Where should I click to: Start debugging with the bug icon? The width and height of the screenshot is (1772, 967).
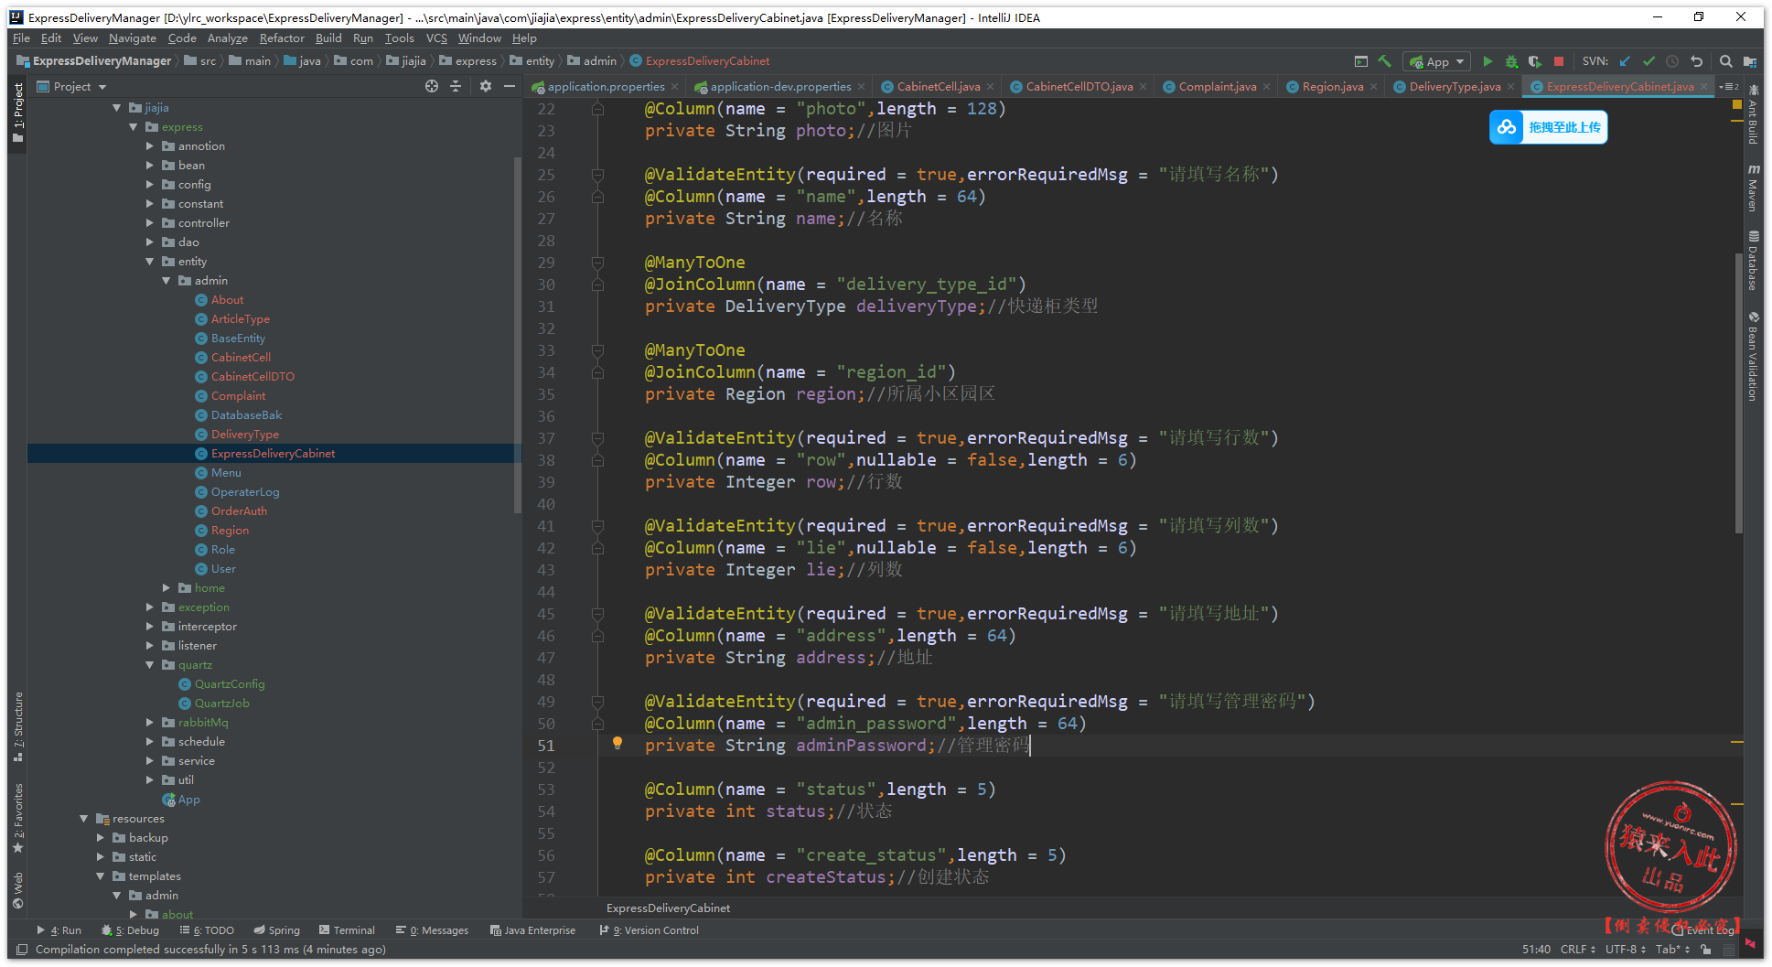coord(1511,61)
